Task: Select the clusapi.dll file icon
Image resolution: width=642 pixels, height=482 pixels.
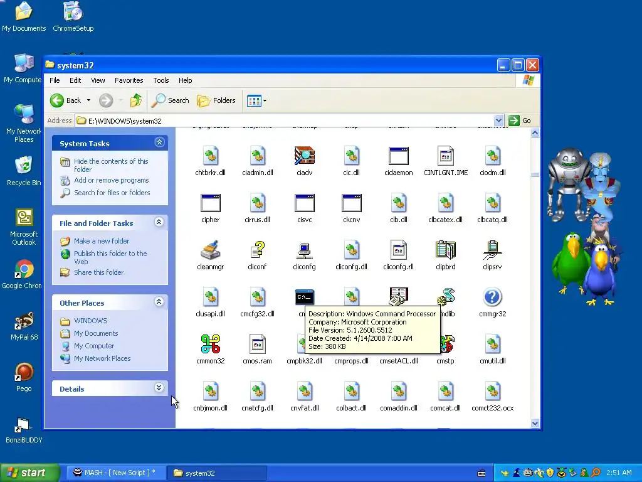Action: [211, 297]
